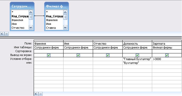Select join line between the two tables
Screen dimensions: 182x96
[39, 16]
